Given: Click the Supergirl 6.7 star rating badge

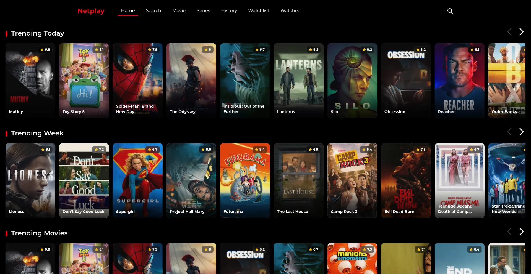Looking at the screenshot, I should coord(153,150).
